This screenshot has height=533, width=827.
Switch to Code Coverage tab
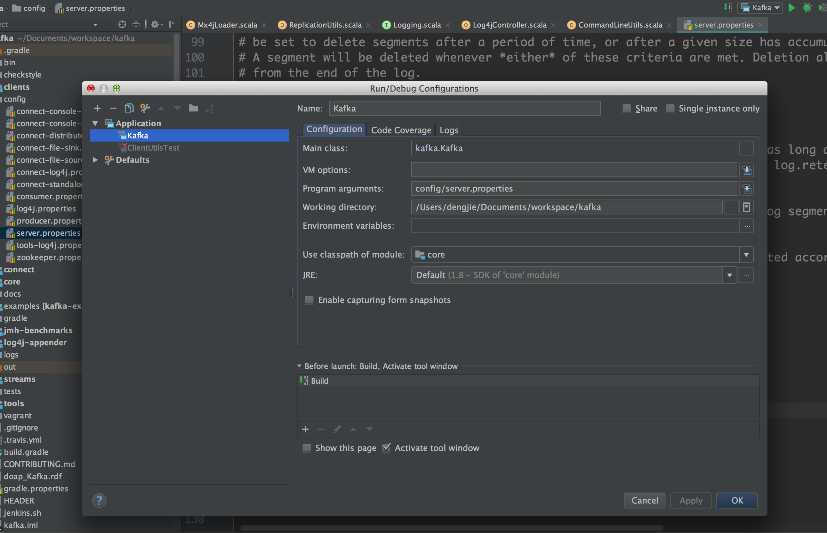coord(401,130)
